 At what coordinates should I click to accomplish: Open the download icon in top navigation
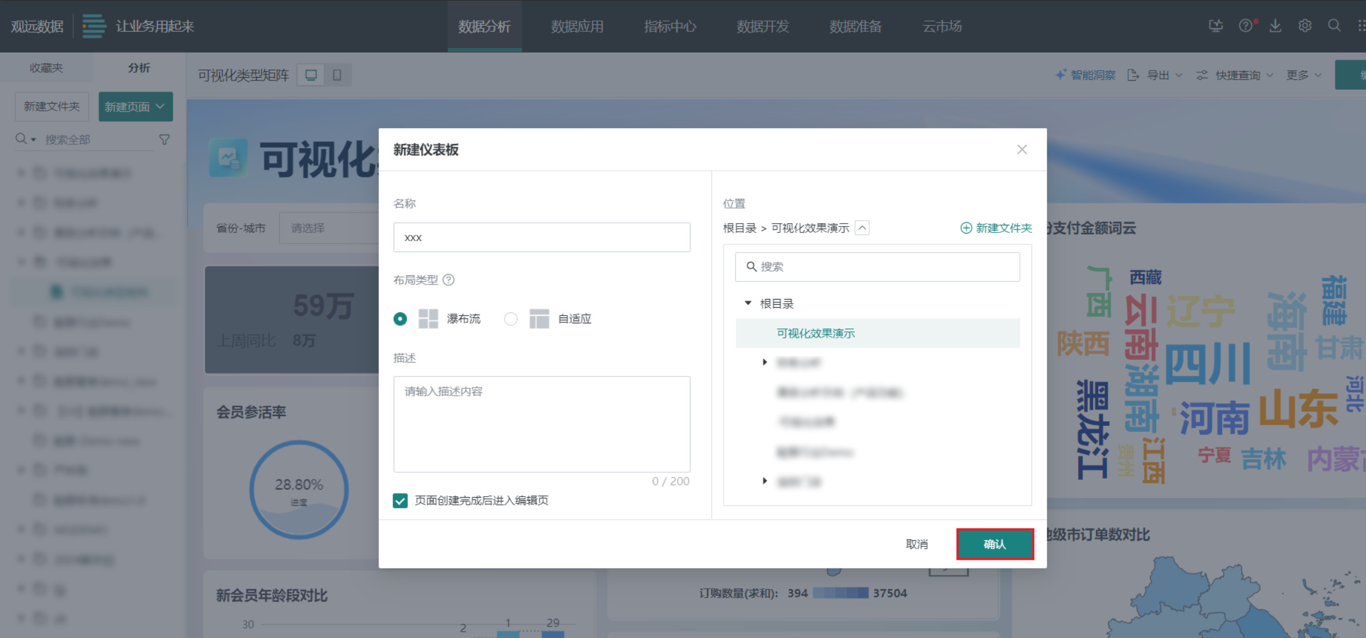[x=1275, y=26]
